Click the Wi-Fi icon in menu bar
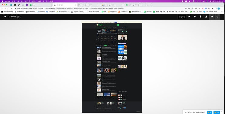Image resolution: width=225 pixels, height=114 pixels. (197, 1)
